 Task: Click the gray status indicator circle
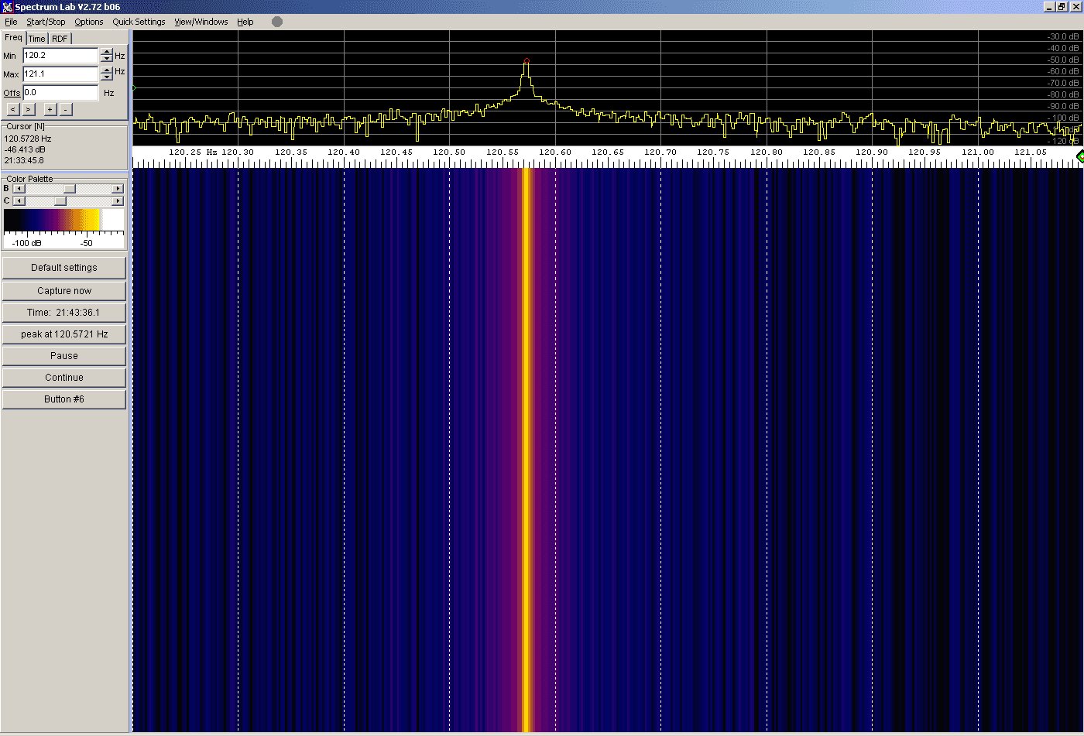click(277, 22)
